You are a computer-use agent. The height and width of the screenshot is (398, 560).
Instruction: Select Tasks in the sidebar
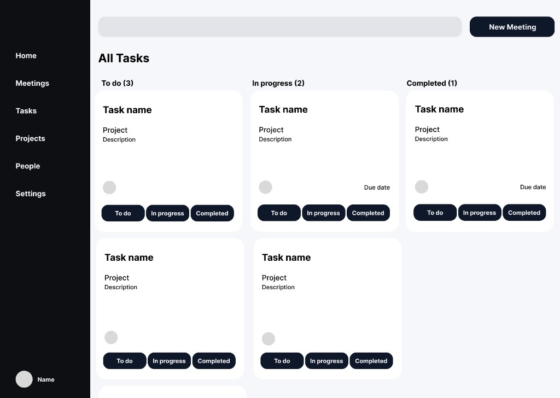click(26, 110)
